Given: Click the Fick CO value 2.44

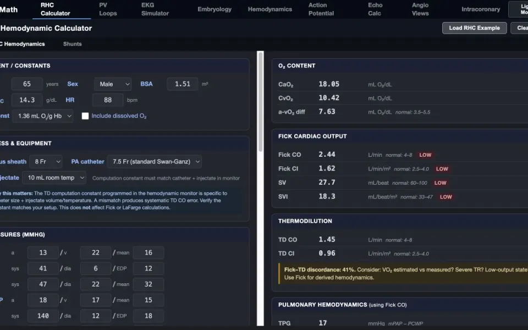Looking at the screenshot, I should coord(327,155).
